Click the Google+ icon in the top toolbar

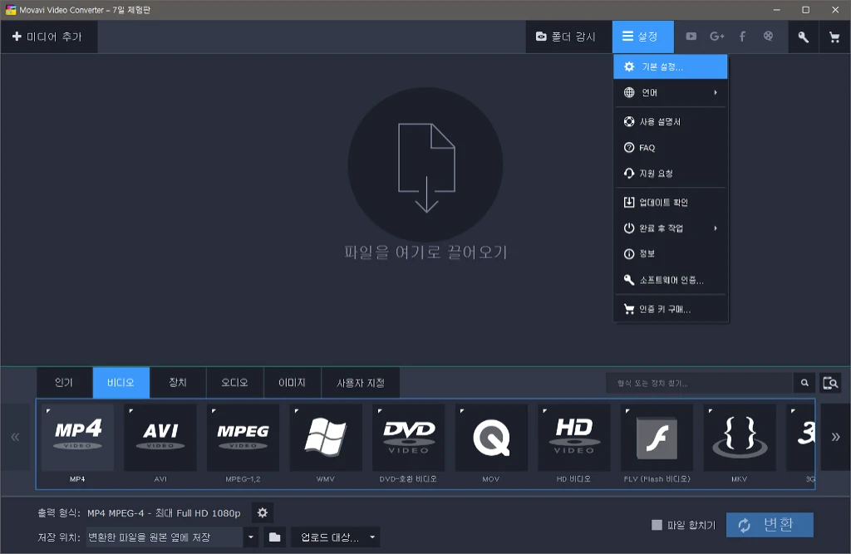(x=717, y=37)
